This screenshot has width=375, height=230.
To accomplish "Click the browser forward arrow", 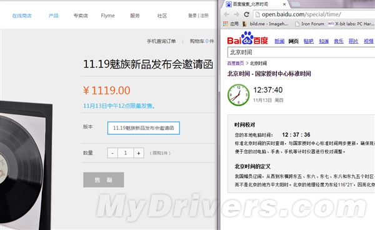I will coord(236,14).
